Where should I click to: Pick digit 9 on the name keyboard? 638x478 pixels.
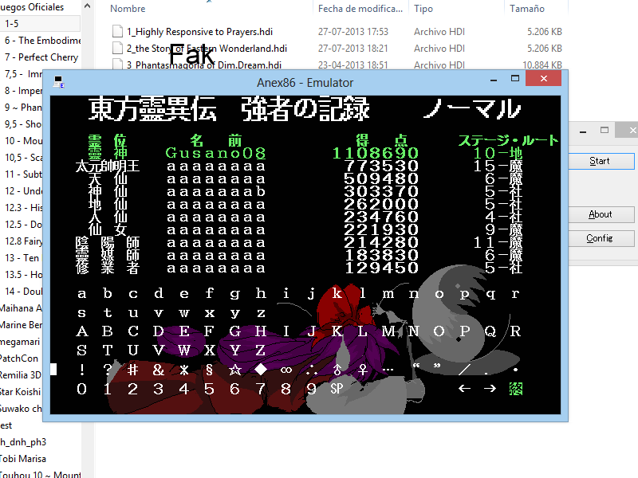[x=311, y=389]
